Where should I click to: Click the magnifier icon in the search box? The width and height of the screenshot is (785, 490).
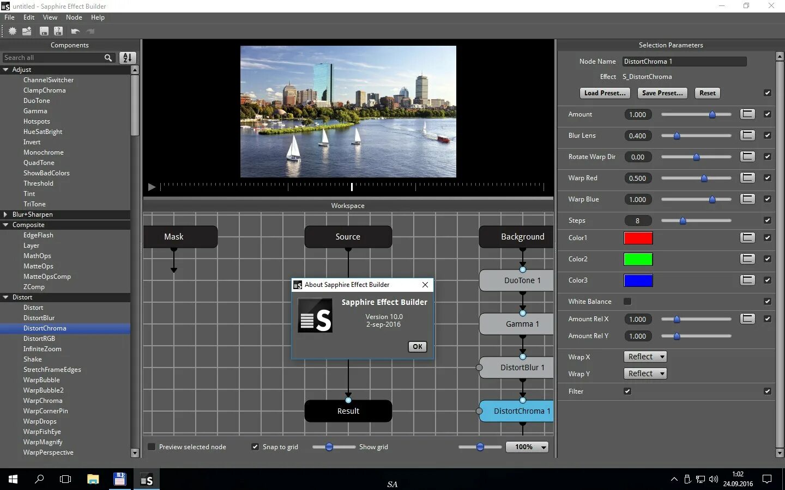(x=108, y=58)
